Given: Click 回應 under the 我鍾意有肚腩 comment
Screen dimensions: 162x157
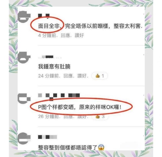Looking at the screenshot, I should (x=68, y=76).
